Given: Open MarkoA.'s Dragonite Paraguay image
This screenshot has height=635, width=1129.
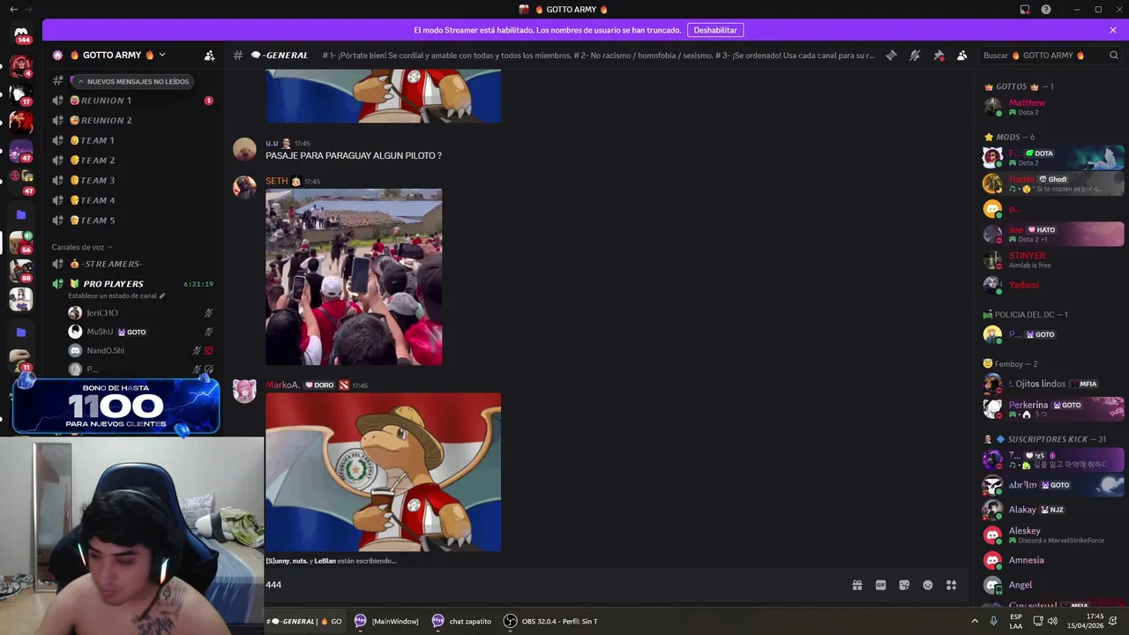Looking at the screenshot, I should [x=383, y=472].
